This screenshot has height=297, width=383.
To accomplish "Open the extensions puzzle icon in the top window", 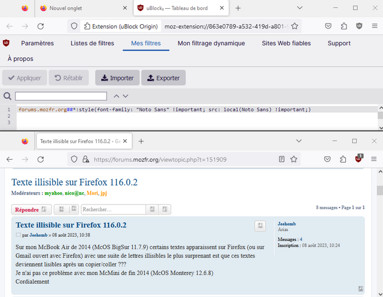I will [344, 26].
